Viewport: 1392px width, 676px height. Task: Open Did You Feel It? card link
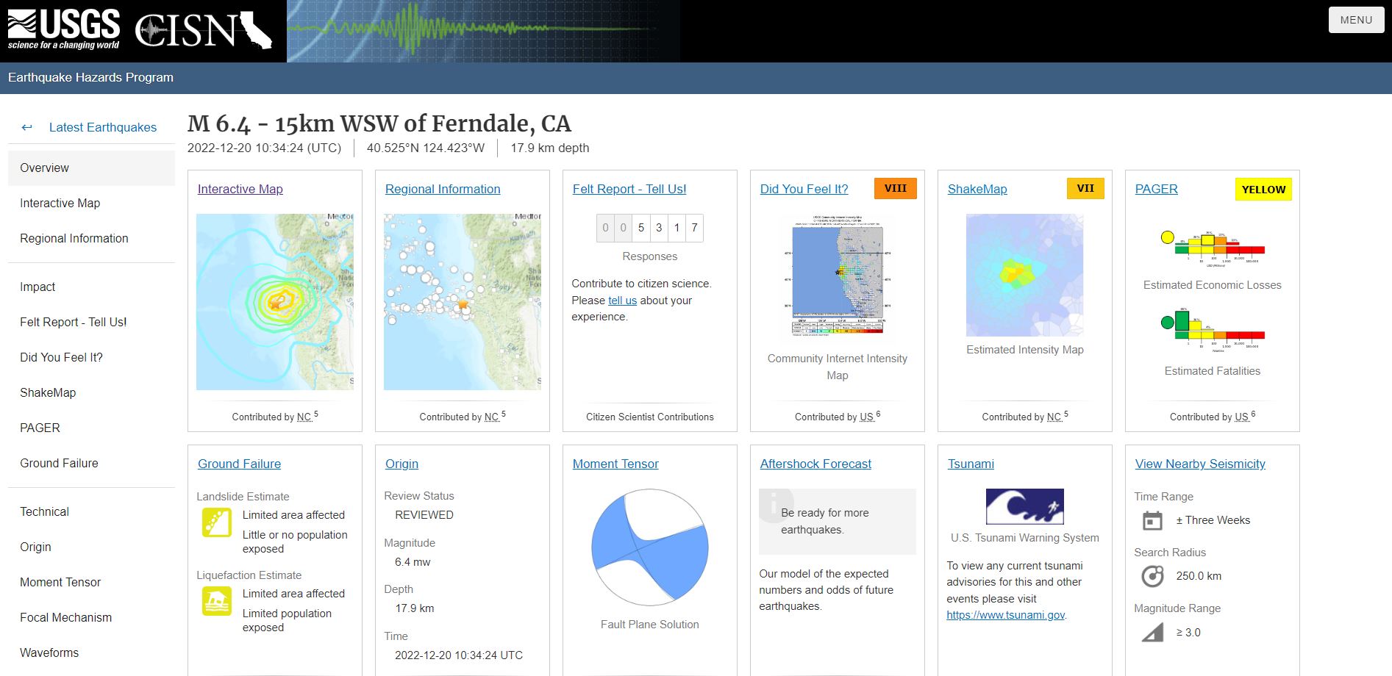(x=804, y=189)
